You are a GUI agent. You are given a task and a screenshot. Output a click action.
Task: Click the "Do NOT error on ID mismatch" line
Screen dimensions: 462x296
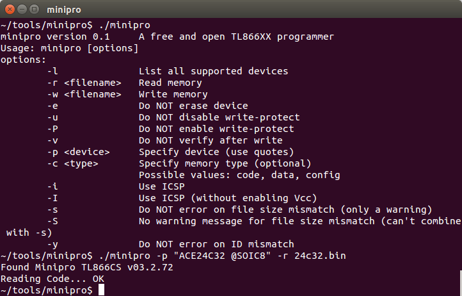tap(216, 244)
